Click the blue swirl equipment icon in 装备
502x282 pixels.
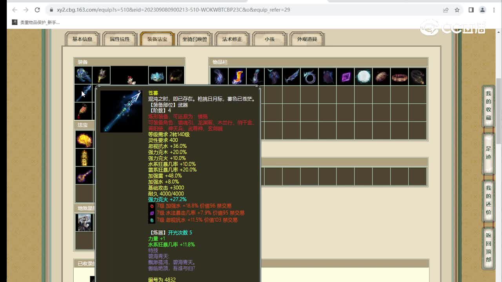84,75
